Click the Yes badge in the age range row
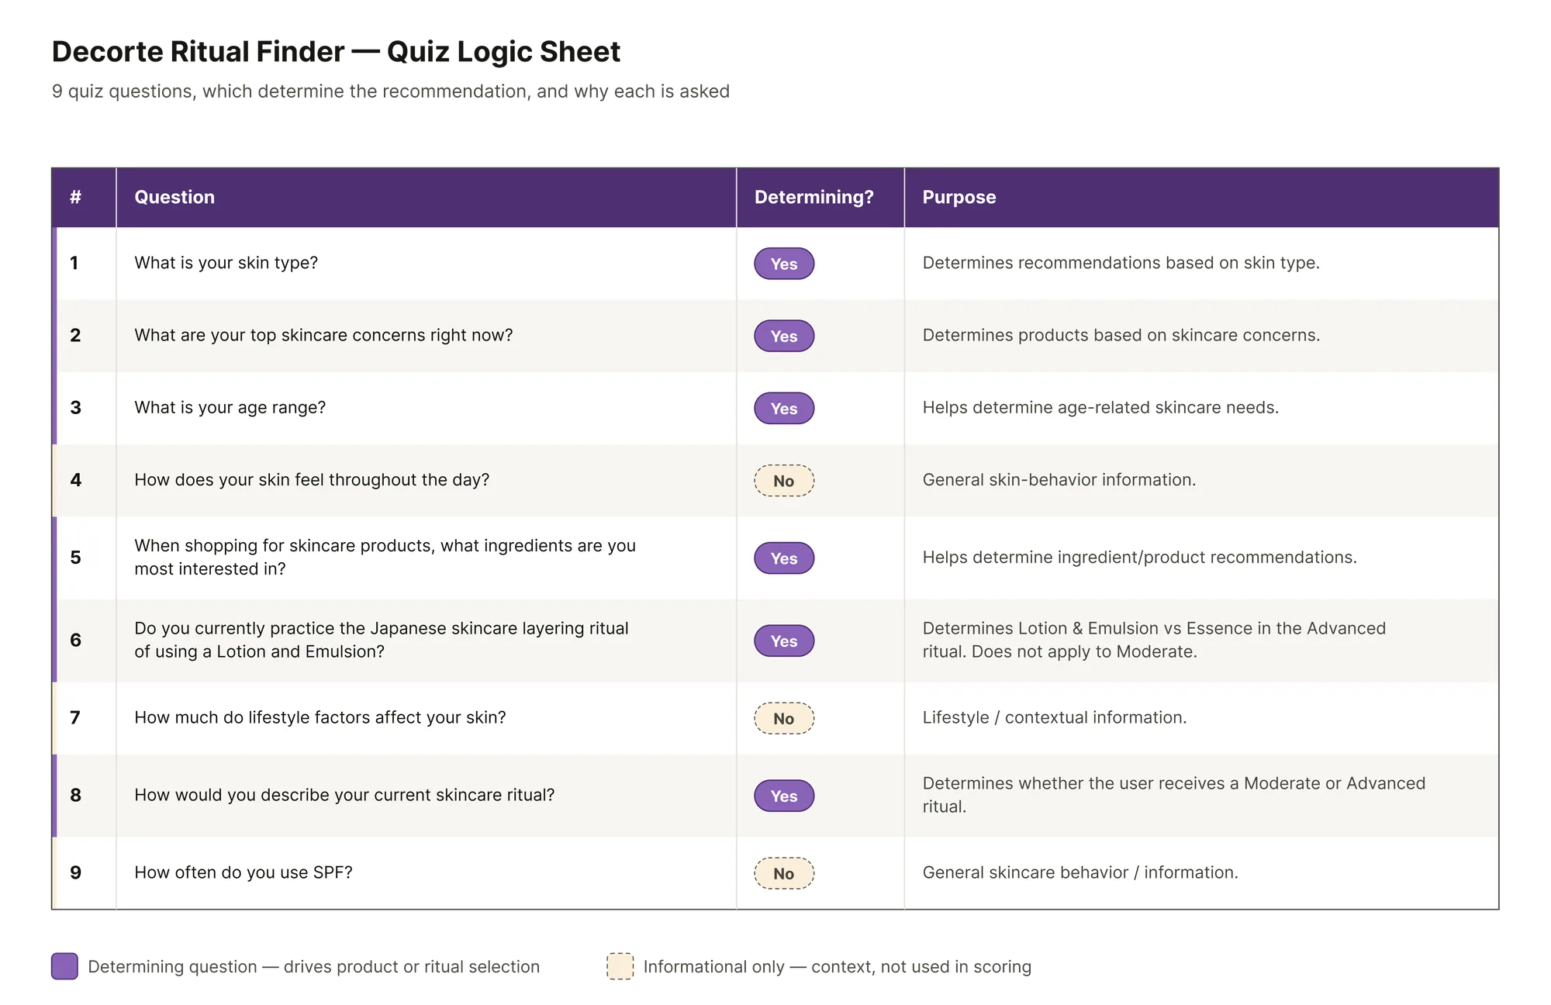The width and height of the screenshot is (1551, 1005). click(x=784, y=408)
